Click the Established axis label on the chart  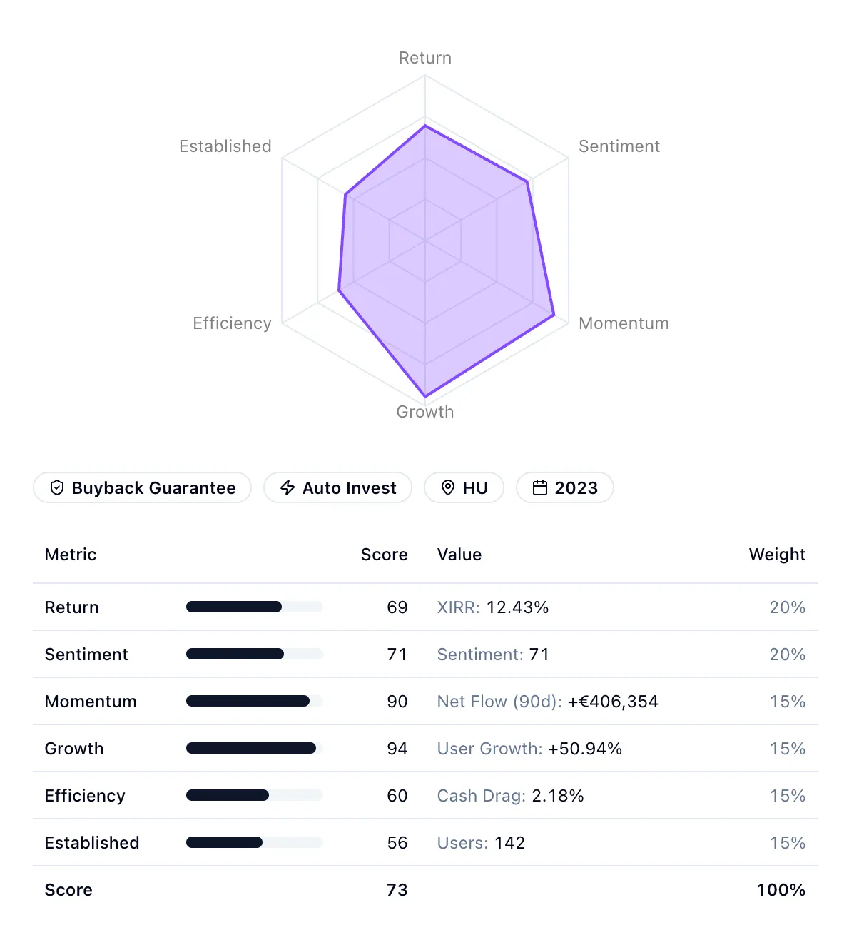pyautogui.click(x=225, y=146)
